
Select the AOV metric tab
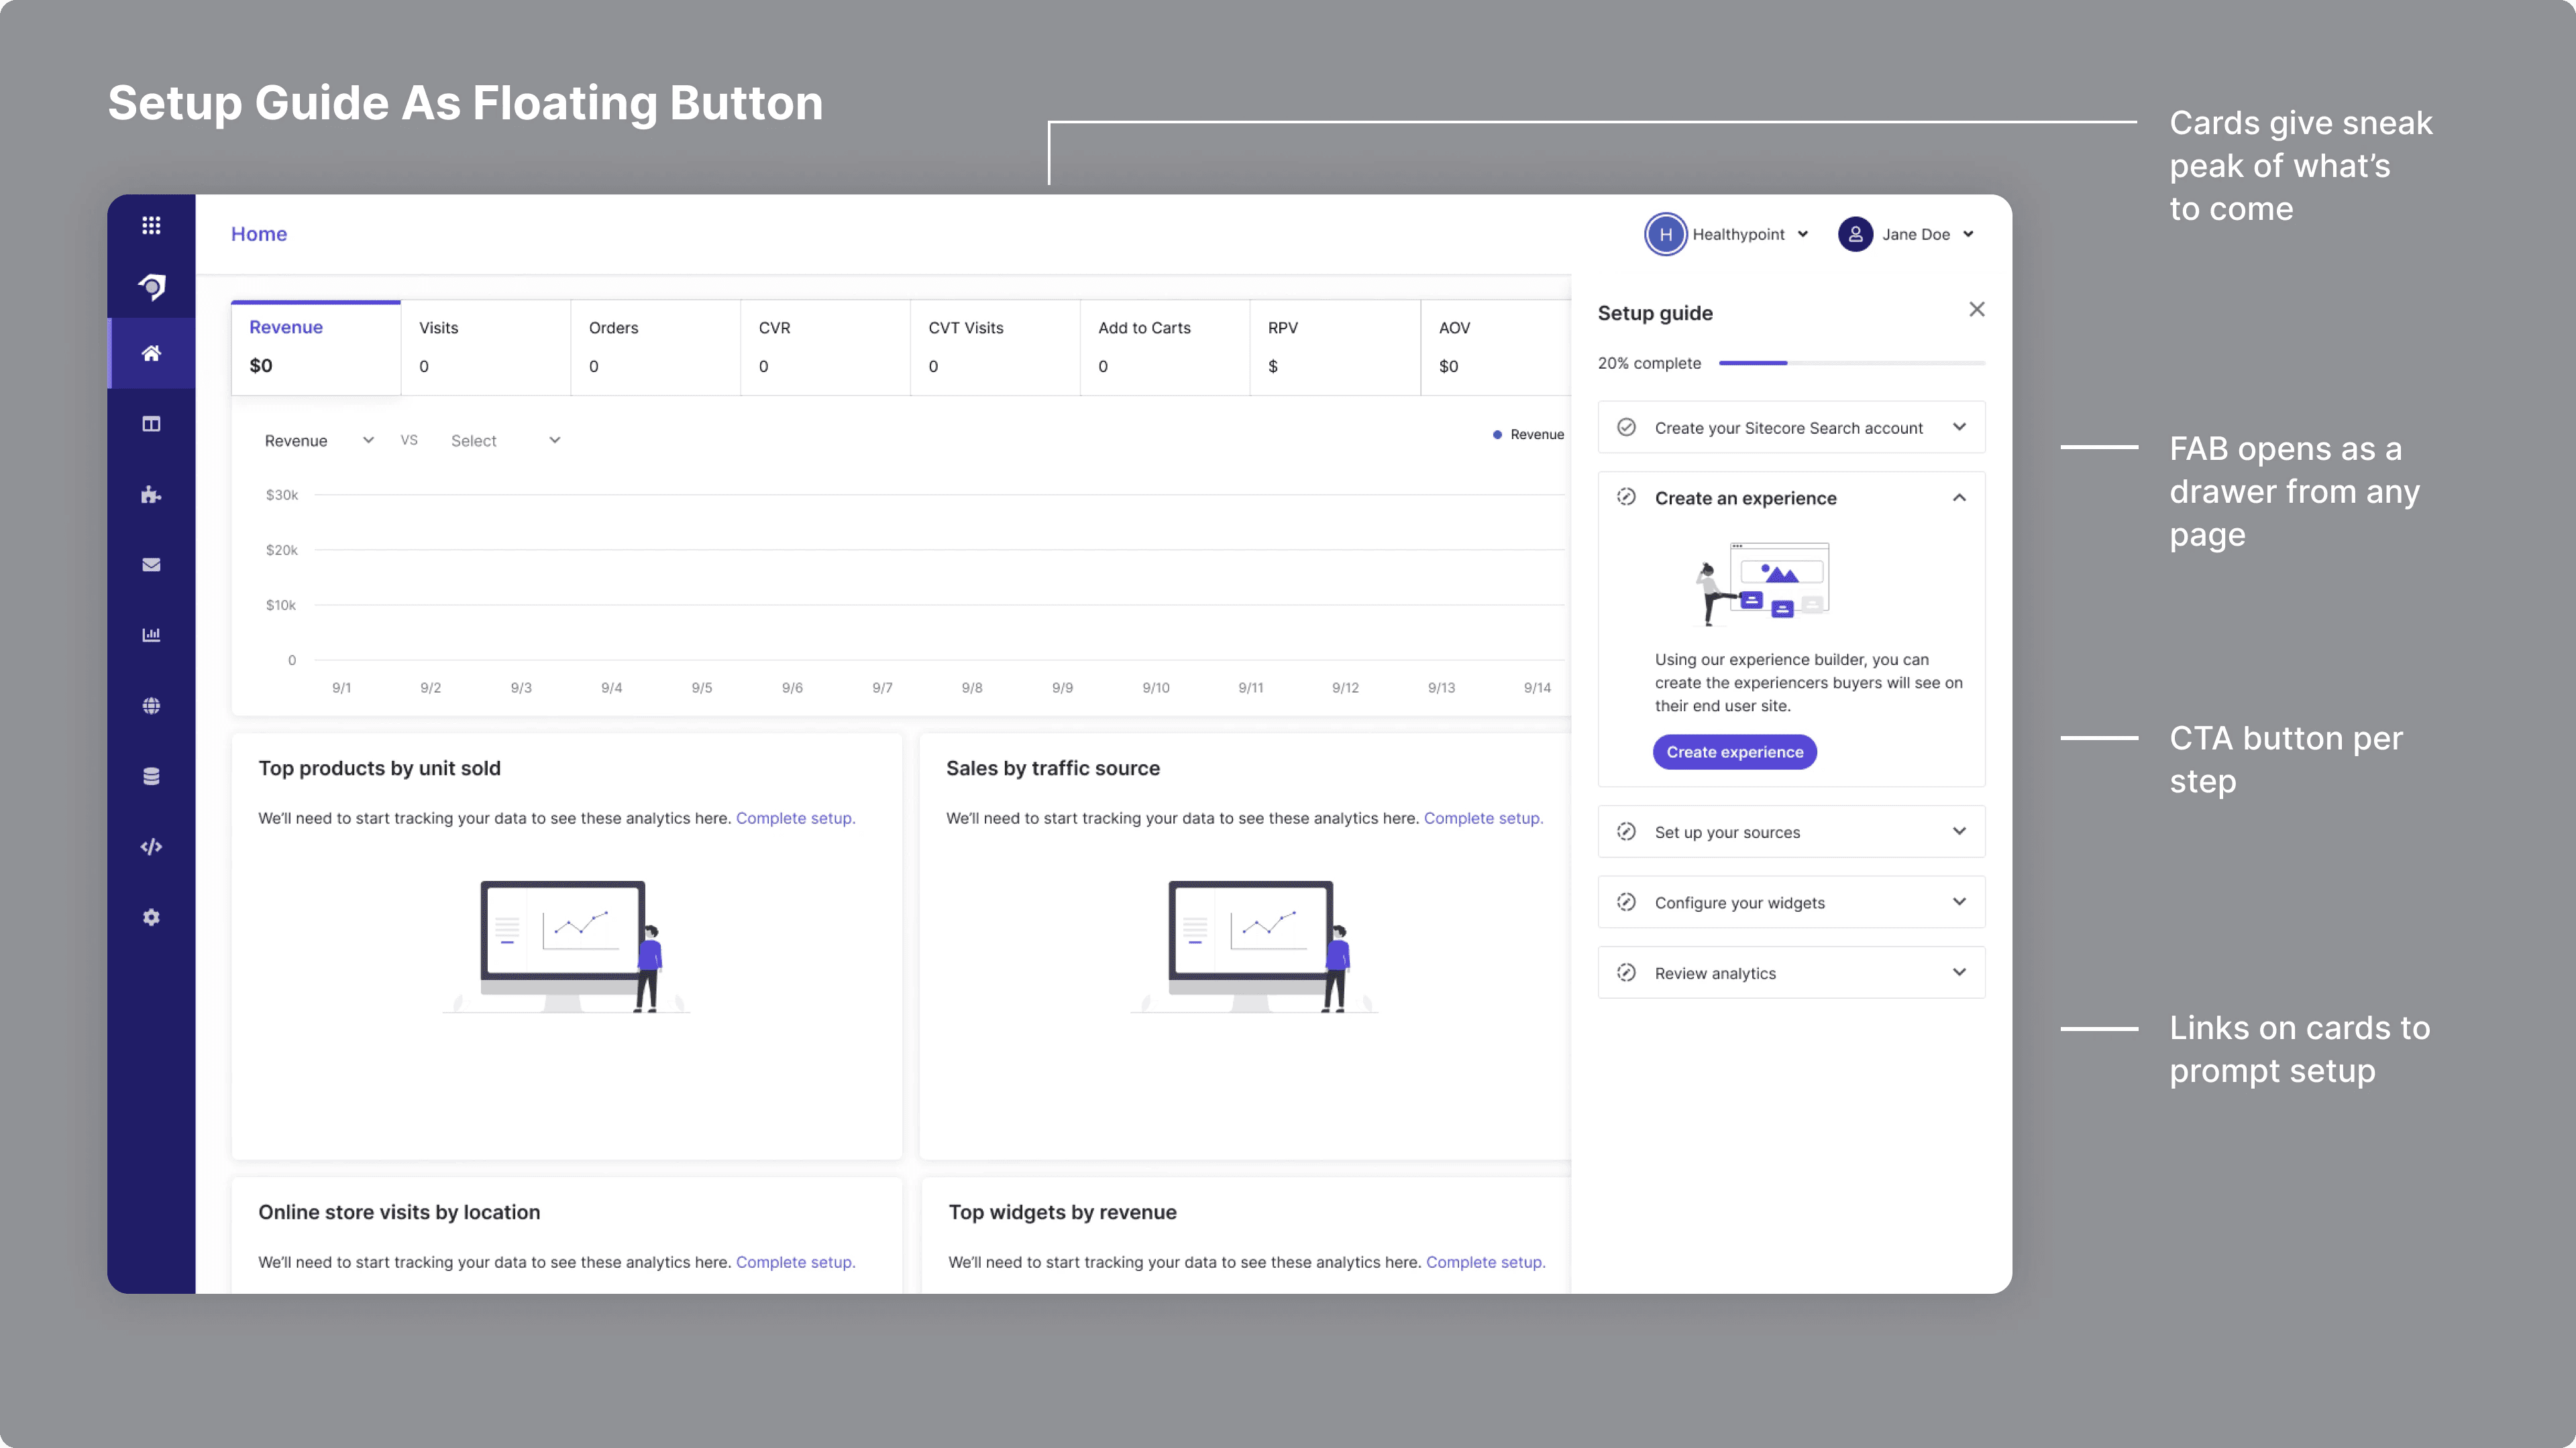tap(1496, 348)
